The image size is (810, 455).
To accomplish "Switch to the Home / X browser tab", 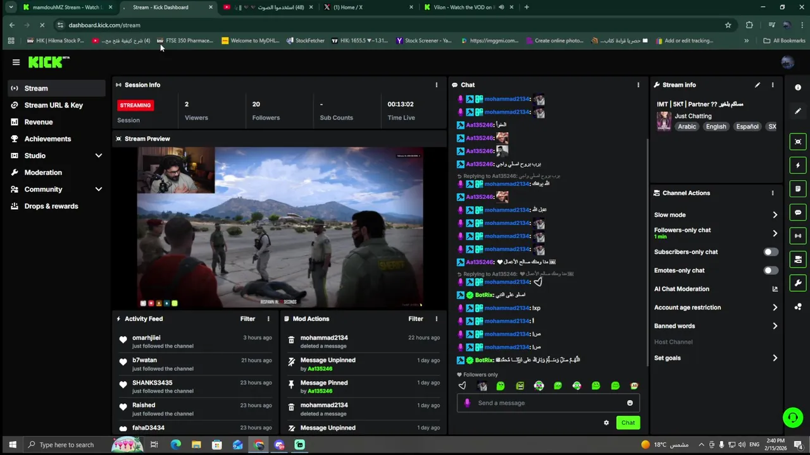I will tap(367, 7).
